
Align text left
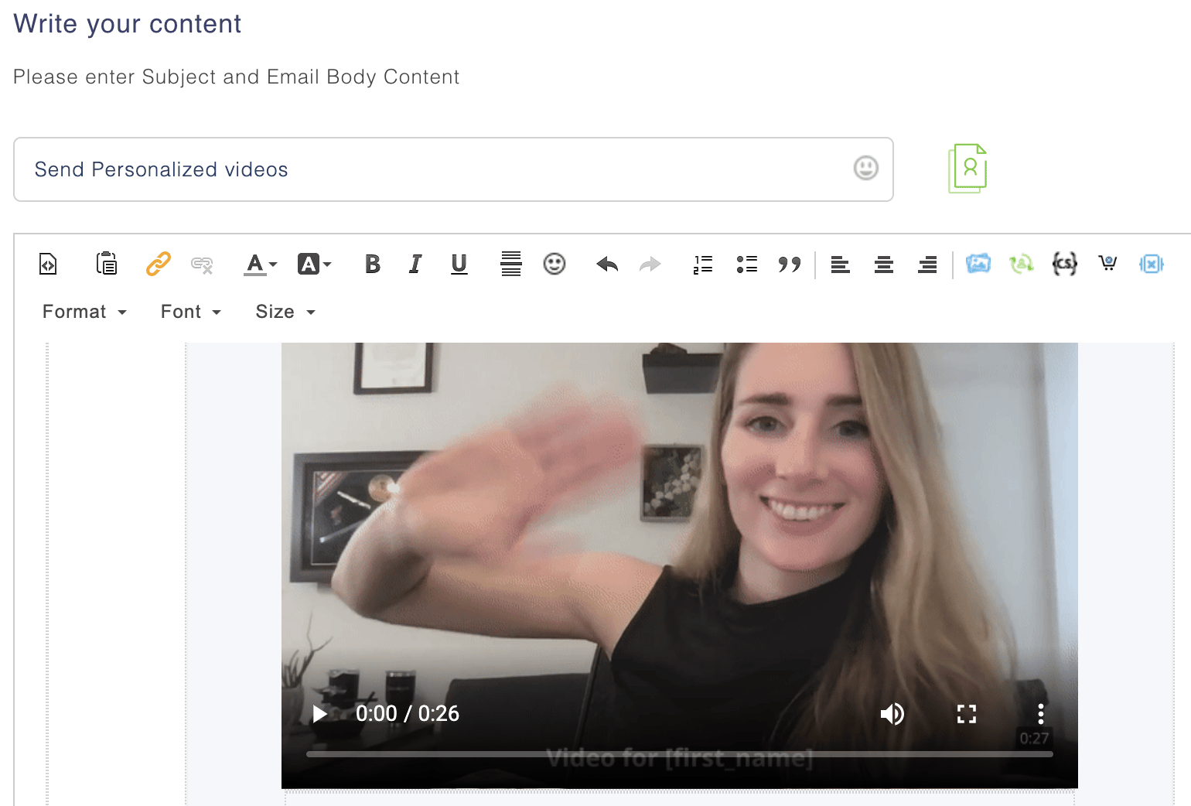click(x=841, y=265)
